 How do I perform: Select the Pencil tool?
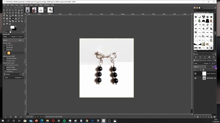click(19, 18)
